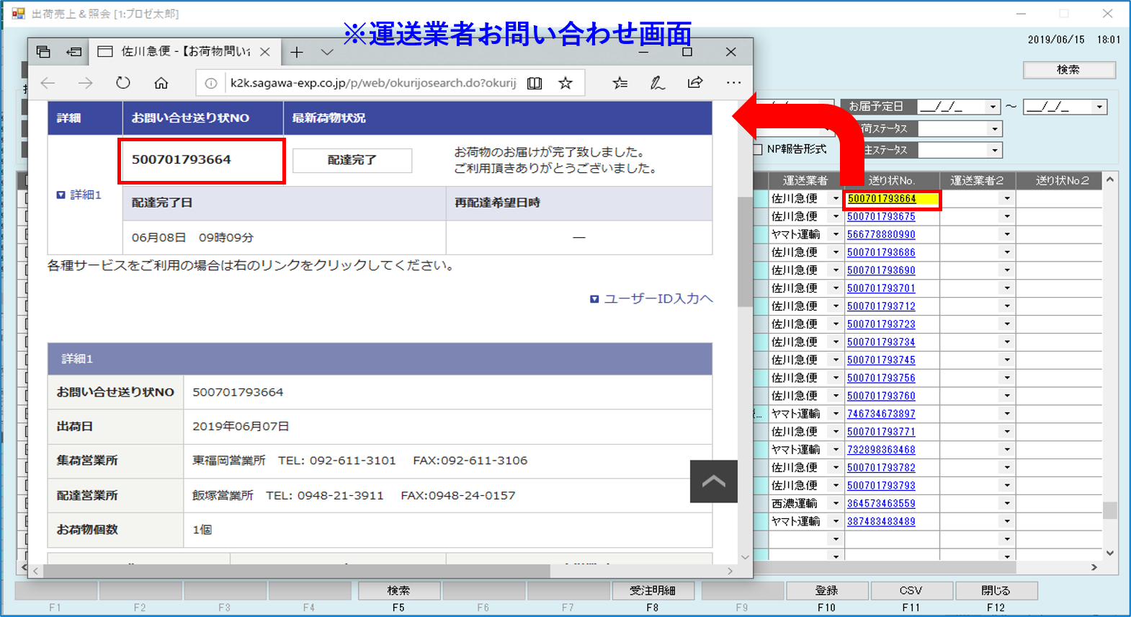Click the grid scroll-right arrow
This screenshot has width=1131, height=617.
coord(1095,568)
